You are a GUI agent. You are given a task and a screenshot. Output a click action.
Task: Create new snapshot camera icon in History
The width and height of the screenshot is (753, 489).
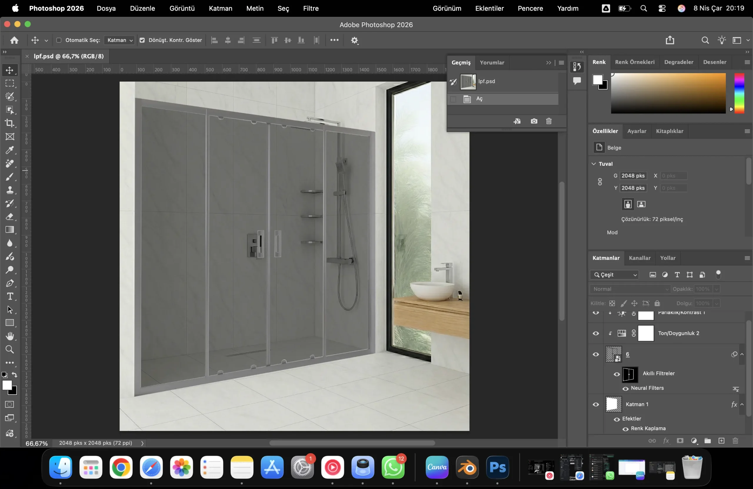point(534,121)
